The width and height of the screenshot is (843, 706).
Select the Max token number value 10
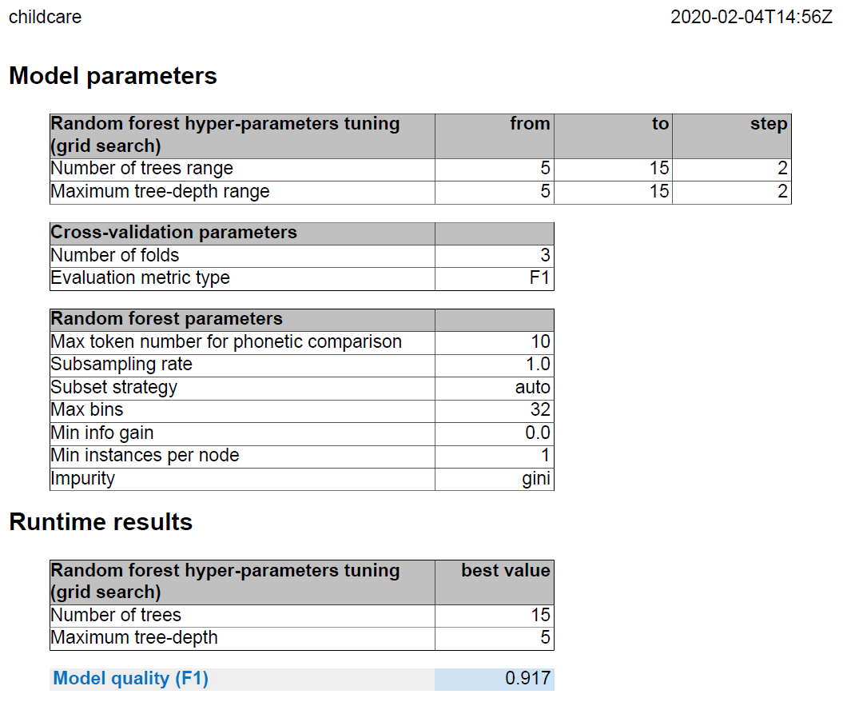click(x=540, y=342)
